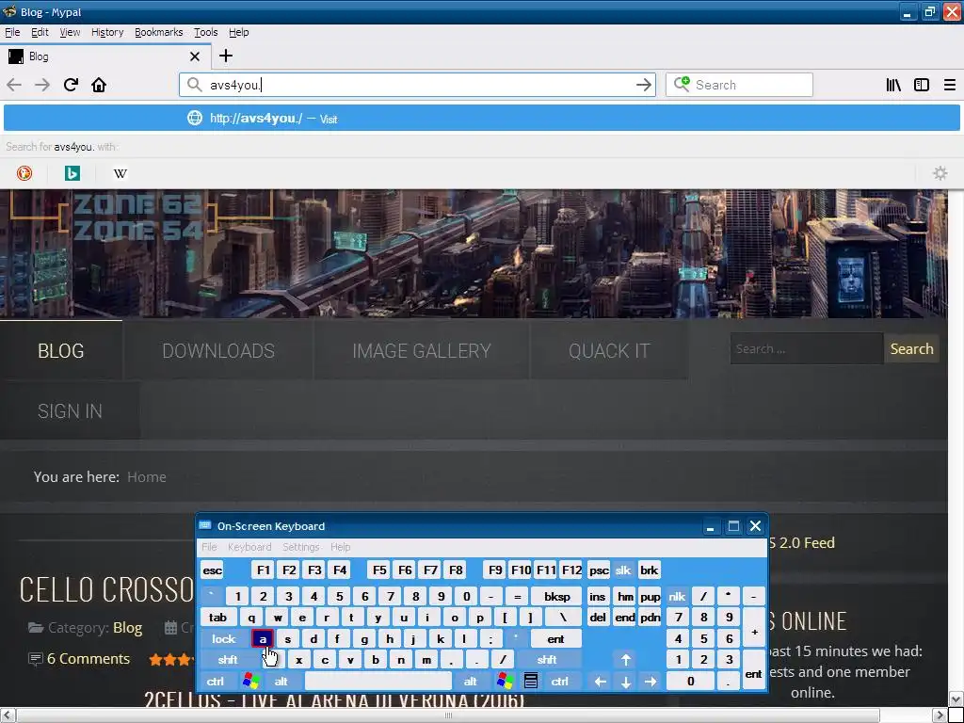Open the Library bookshelf icon
The height and width of the screenshot is (723, 964).
click(893, 85)
